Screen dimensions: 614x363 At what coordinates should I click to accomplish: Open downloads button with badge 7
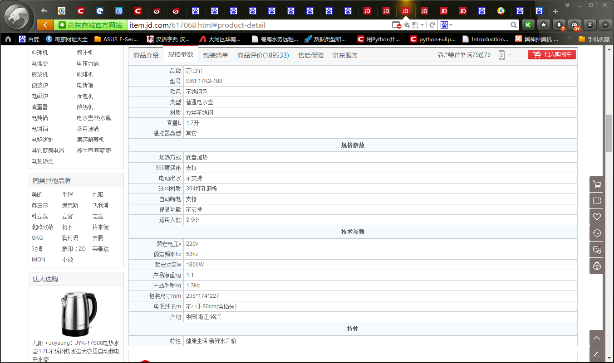(x=560, y=25)
